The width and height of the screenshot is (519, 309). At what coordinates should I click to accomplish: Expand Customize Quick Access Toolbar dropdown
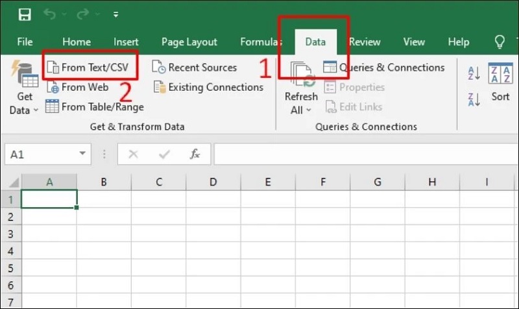[115, 14]
